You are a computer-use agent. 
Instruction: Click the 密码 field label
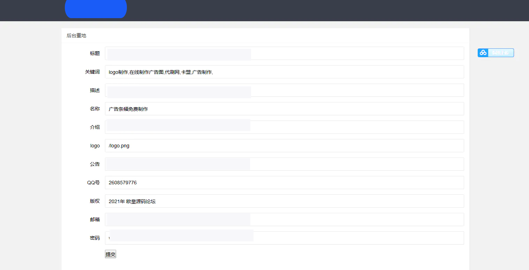pos(95,238)
